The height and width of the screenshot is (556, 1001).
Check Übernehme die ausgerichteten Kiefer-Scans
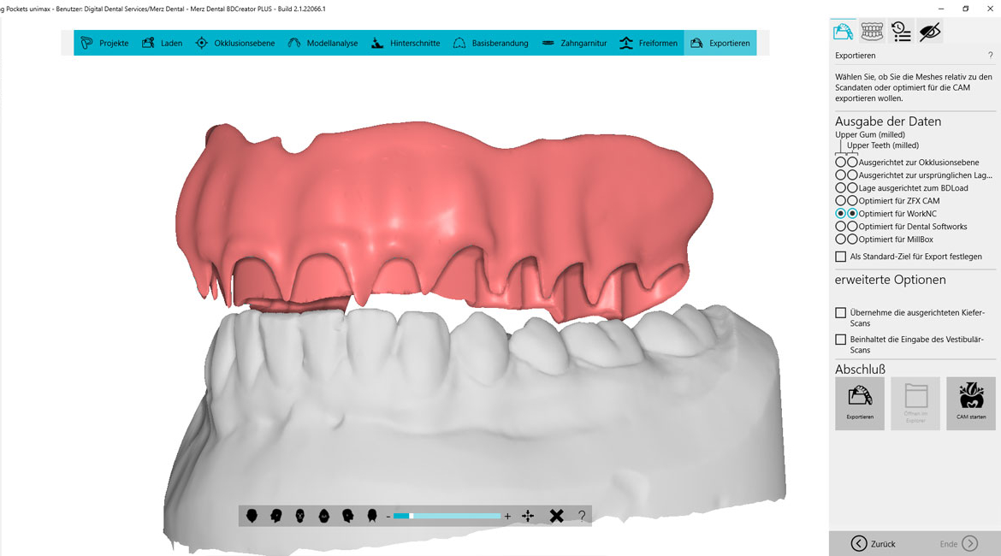[x=841, y=313]
